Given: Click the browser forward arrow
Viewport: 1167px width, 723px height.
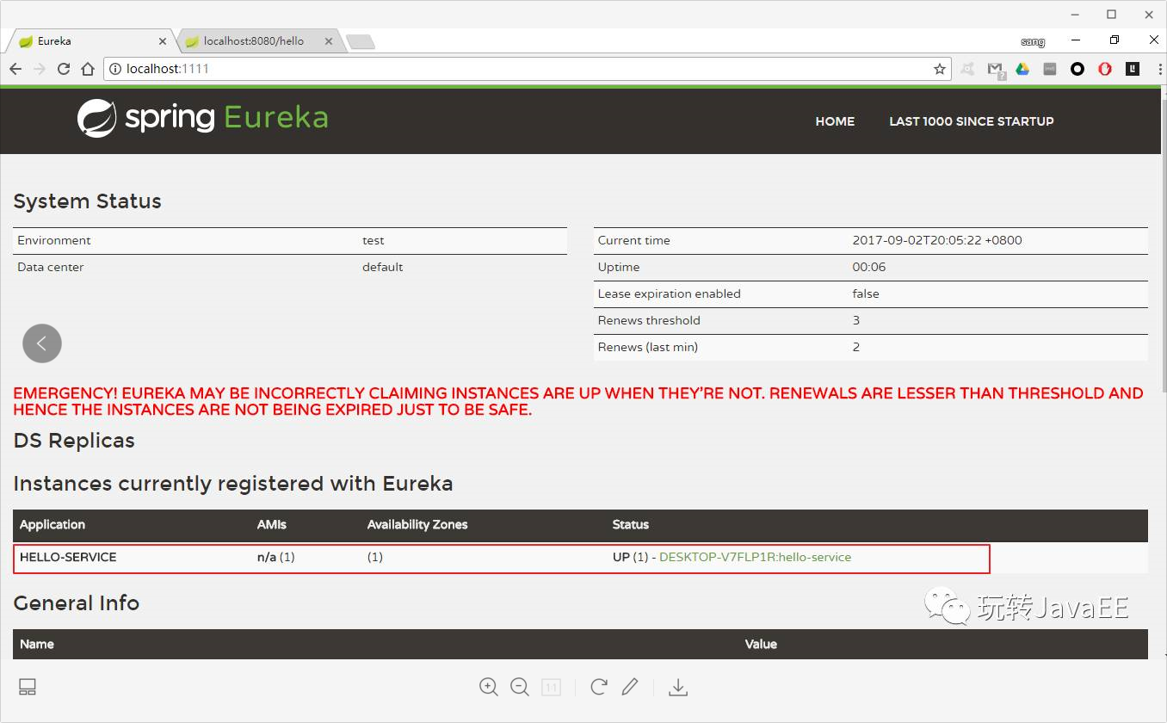Looking at the screenshot, I should [39, 69].
